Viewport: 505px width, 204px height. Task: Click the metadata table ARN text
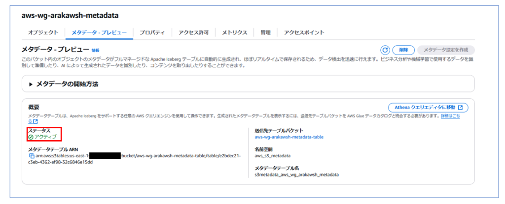coord(135,159)
